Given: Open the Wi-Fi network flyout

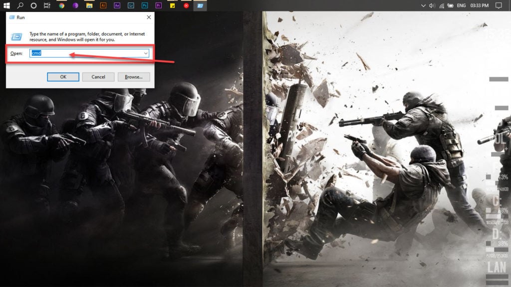Looking at the screenshot, I should [x=442, y=5].
